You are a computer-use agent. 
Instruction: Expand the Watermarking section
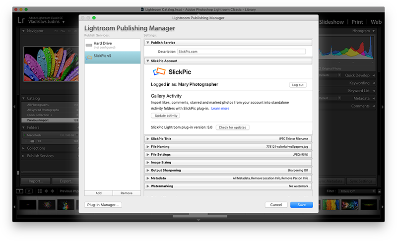(148, 186)
